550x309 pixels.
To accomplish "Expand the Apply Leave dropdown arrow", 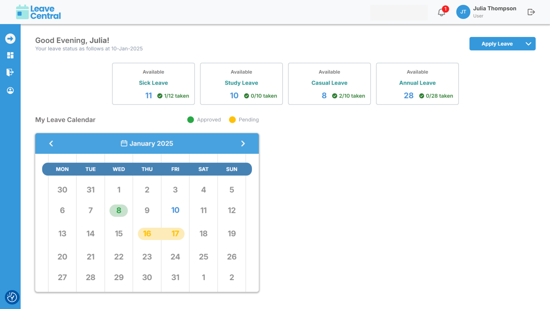I will [x=529, y=44].
